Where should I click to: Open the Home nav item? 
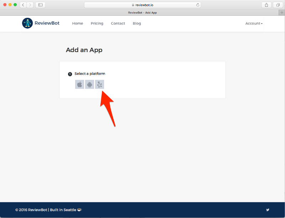(x=78, y=24)
